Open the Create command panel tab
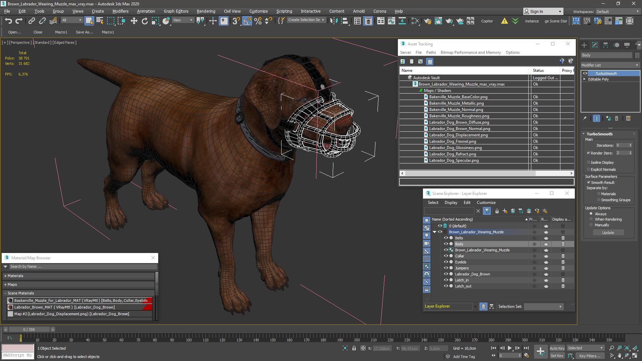The height and width of the screenshot is (361, 642). [584, 45]
